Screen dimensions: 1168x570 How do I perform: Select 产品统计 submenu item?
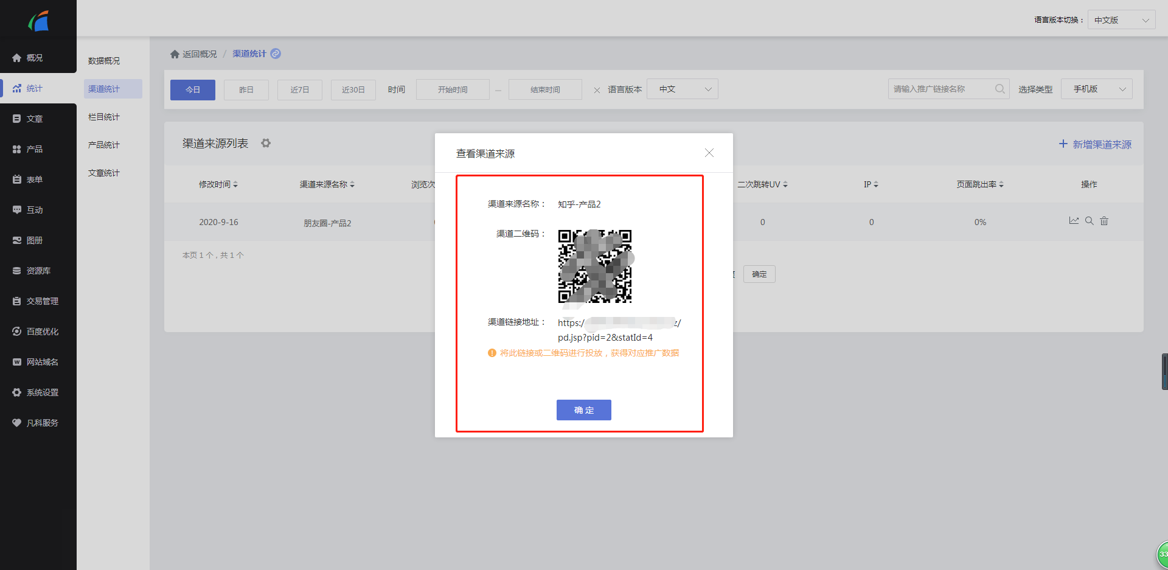click(x=113, y=145)
